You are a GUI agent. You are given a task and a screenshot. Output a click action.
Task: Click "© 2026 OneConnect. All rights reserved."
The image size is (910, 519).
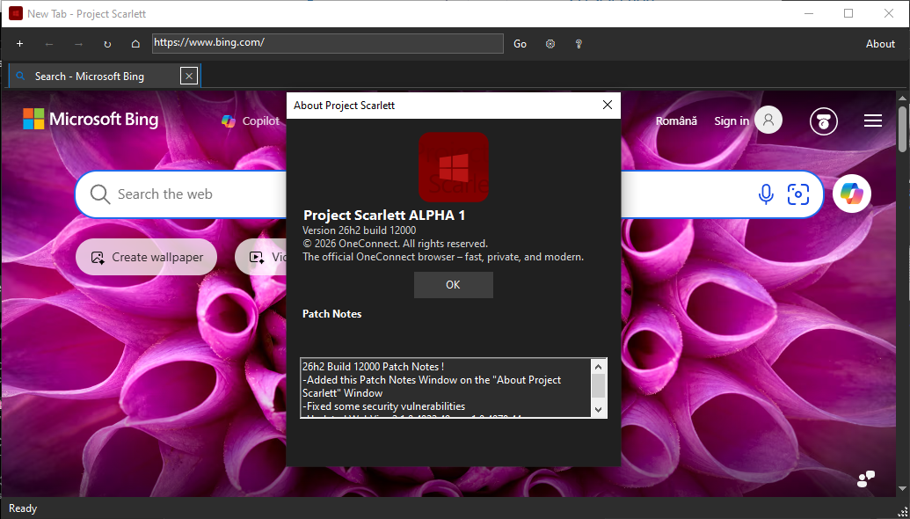pyautogui.click(x=396, y=244)
